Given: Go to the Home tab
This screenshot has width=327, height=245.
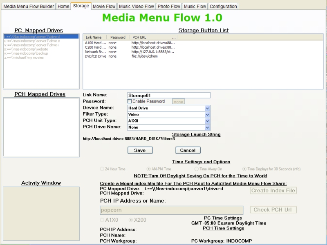Looking at the screenshot, I should pos(63,7).
